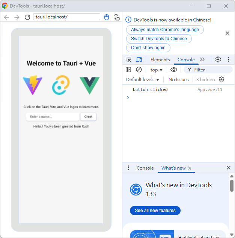Image resolution: width=235 pixels, height=238 pixels.
Task: Click the 3 hidden messages label
Action: 205,80
